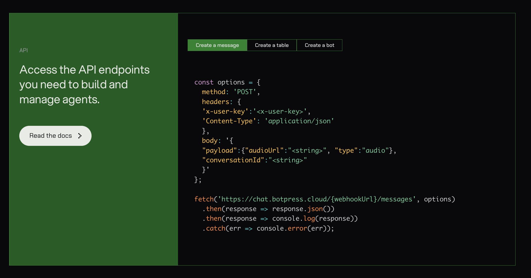The width and height of the screenshot is (531, 278).
Task: Switch to the Create a table tab
Action: (272, 45)
